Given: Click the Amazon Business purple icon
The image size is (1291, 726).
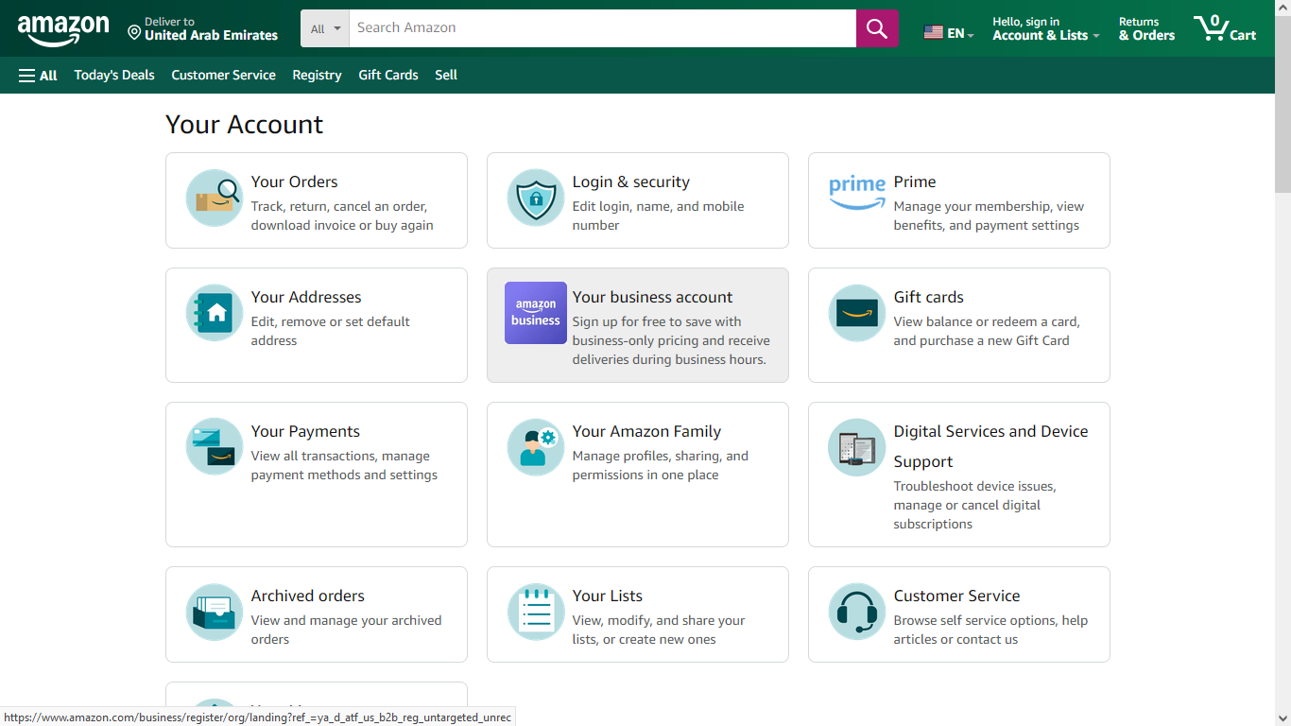Looking at the screenshot, I should pos(536,313).
